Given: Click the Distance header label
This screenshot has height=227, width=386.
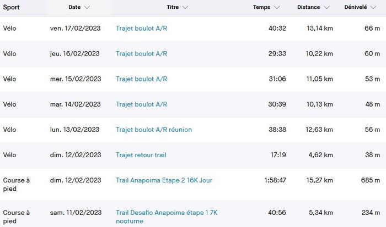Looking at the screenshot, I should (308, 8).
